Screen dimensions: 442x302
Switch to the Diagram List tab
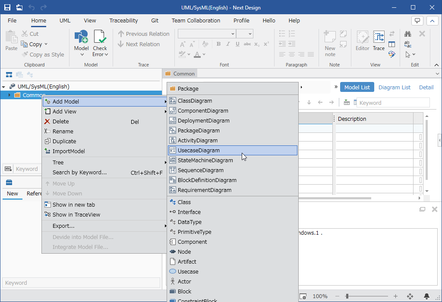[x=395, y=87]
